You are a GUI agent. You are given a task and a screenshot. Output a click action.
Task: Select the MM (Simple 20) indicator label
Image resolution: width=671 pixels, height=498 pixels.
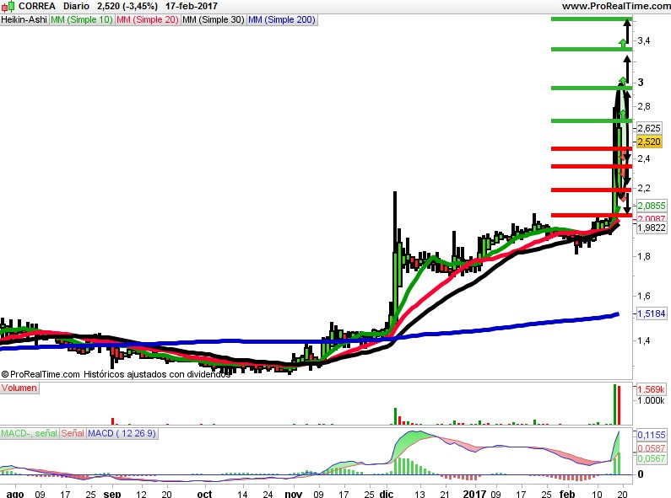tap(148, 19)
